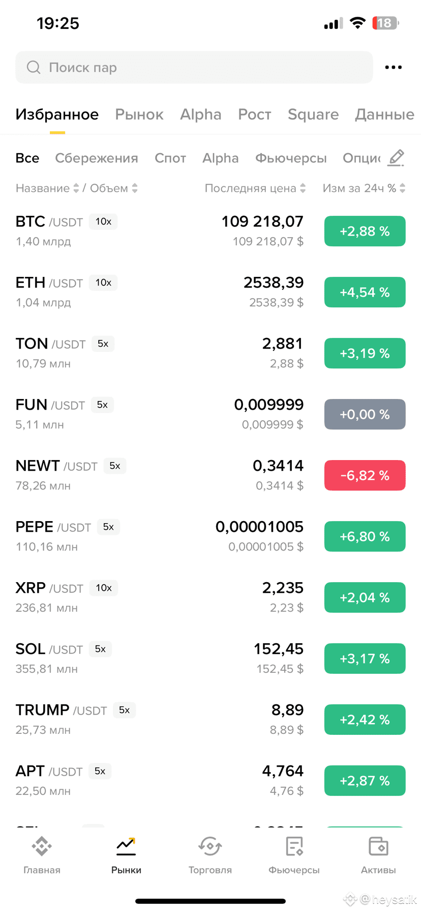
Task: Toggle NEWT -6,82 % change badge
Action: 365,475
